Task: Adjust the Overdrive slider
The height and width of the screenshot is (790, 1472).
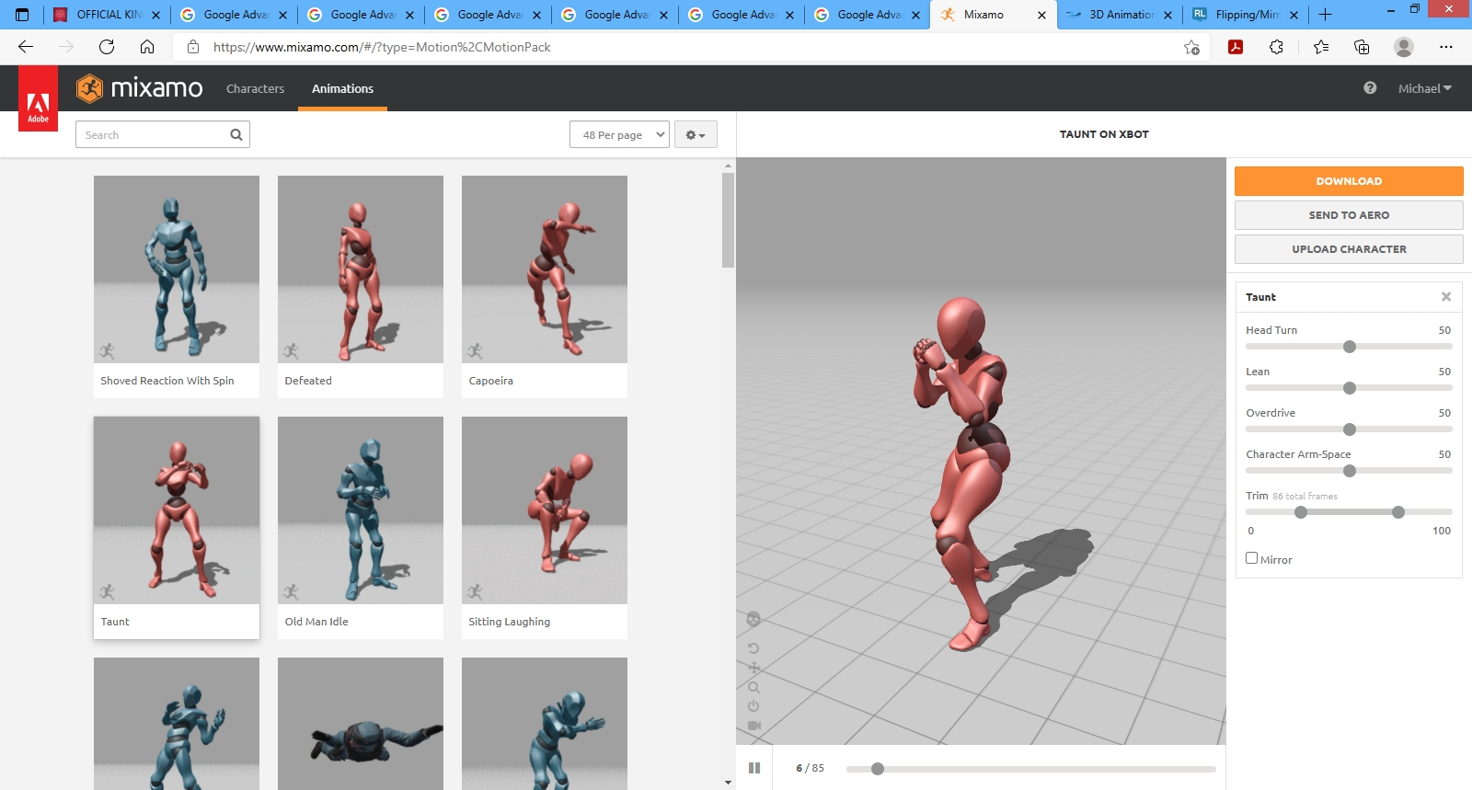Action: click(x=1350, y=429)
